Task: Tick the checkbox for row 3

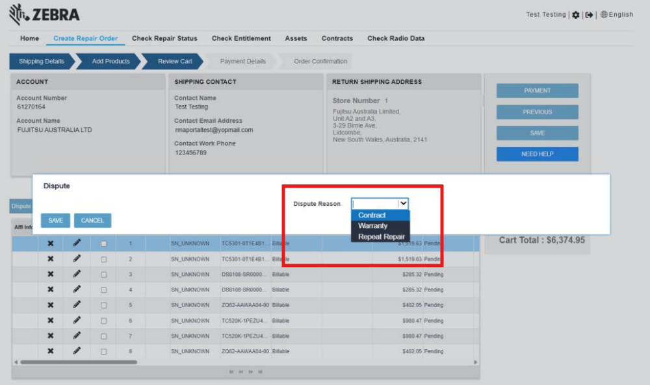Action: [x=103, y=275]
